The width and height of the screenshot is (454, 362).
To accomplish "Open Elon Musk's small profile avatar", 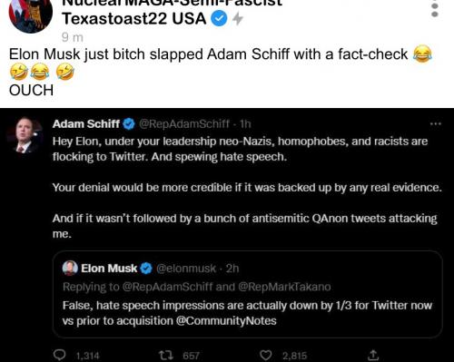I will pyautogui.click(x=70, y=268).
